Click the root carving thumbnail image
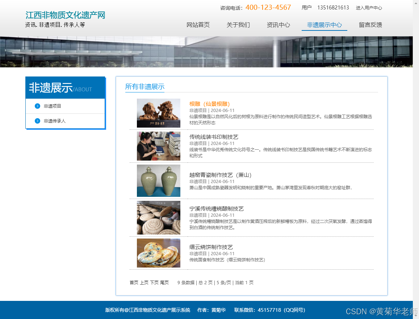This screenshot has width=419, height=319. [158, 113]
